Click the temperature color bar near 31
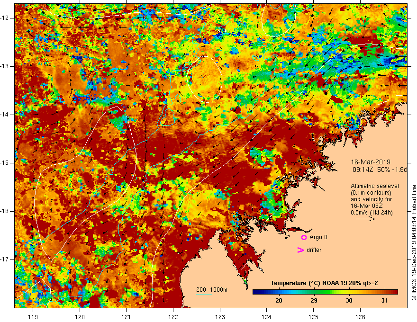Image resolution: width=417 pixels, height=322 pixels. click(x=384, y=292)
